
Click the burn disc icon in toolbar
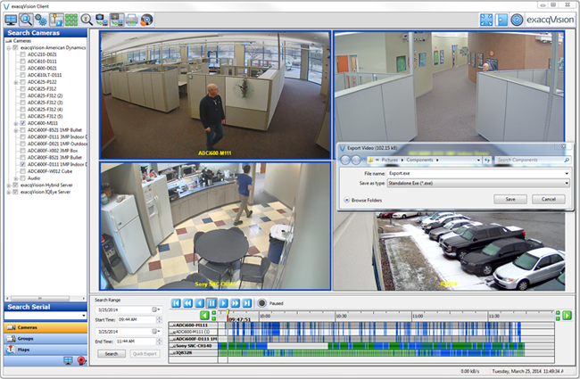tap(146, 19)
